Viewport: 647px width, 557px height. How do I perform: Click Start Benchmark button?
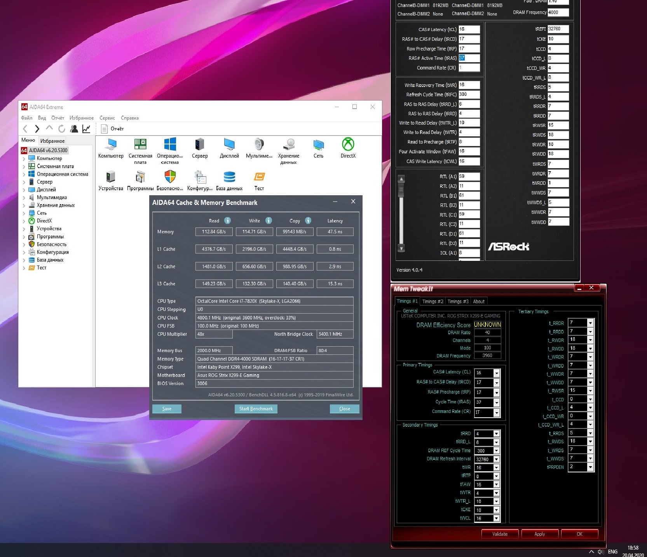point(256,409)
